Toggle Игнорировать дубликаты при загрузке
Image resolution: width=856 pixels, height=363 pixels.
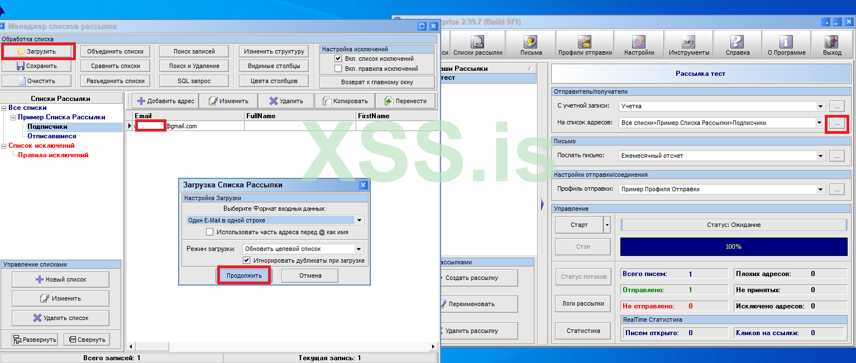point(247,260)
